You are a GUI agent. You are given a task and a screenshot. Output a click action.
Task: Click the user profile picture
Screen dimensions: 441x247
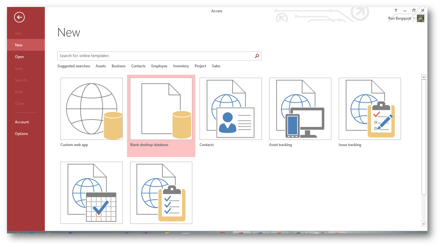[420, 19]
